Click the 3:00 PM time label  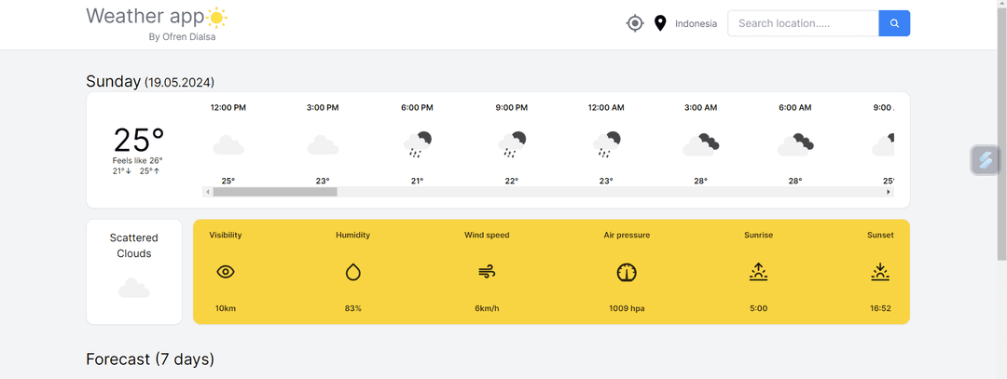323,108
